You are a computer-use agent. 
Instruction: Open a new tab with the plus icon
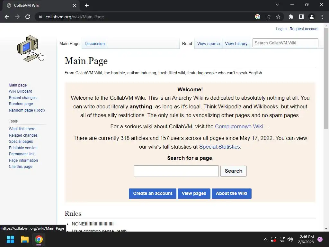coord(87,5)
